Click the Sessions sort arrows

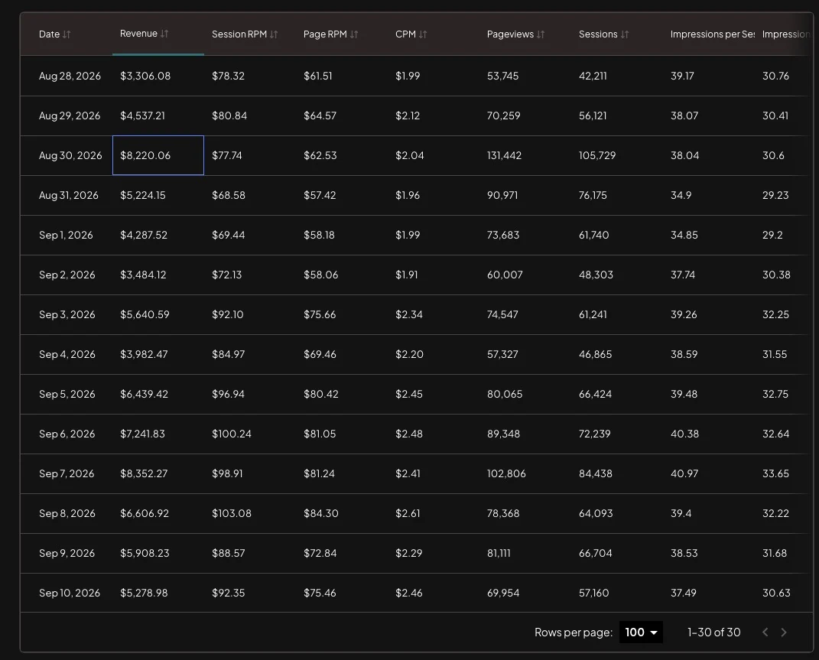[x=625, y=34]
